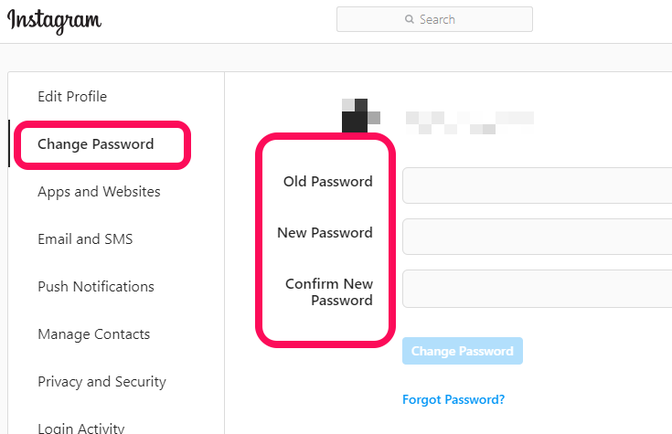Click the blue Change Password button
Viewport: 672px width, 434px height.
click(463, 351)
